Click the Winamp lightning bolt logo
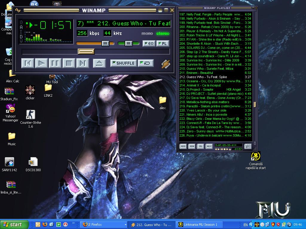 166,64
